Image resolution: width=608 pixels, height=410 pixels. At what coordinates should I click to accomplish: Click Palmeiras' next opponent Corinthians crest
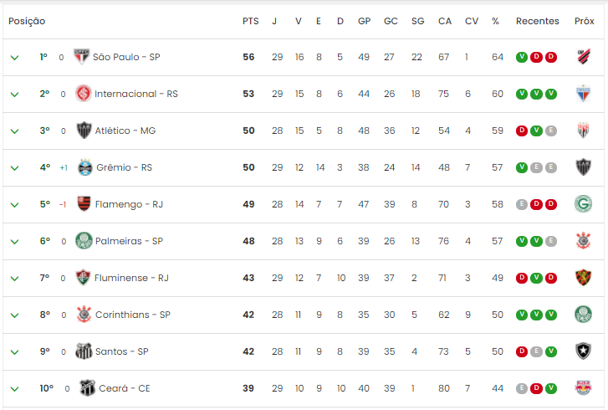pyautogui.click(x=583, y=241)
